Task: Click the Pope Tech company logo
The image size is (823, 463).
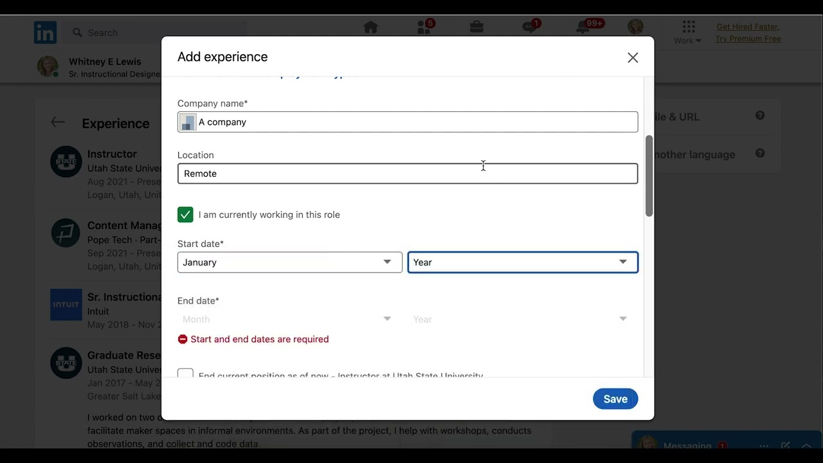Action: pyautogui.click(x=66, y=233)
